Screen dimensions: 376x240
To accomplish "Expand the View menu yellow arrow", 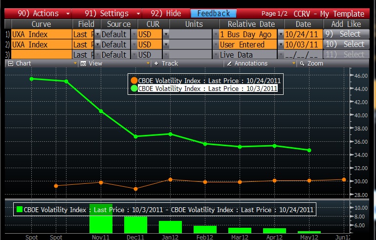I will [148, 63].
